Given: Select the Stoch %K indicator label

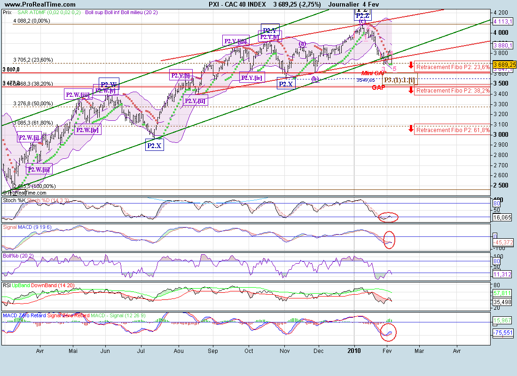Looking at the screenshot, I should click(x=14, y=200).
